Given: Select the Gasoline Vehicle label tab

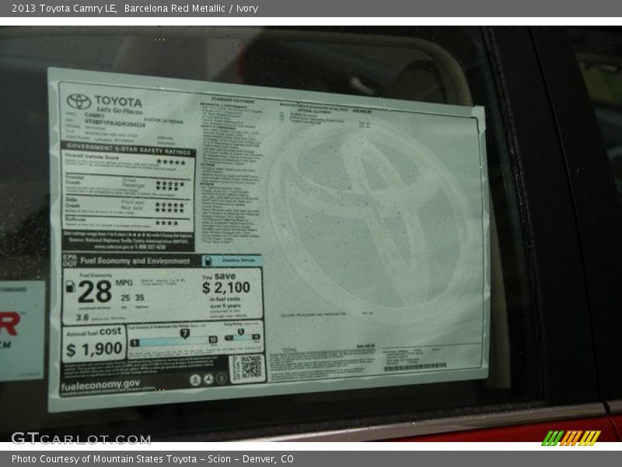Looking at the screenshot, I should pyautogui.click(x=239, y=262).
